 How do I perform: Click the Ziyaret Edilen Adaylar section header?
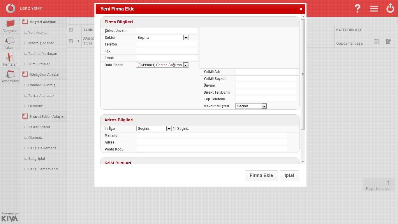click(47, 117)
